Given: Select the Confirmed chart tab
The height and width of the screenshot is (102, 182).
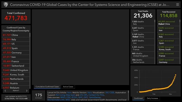Looking at the screenshot, I should click(x=138, y=98).
